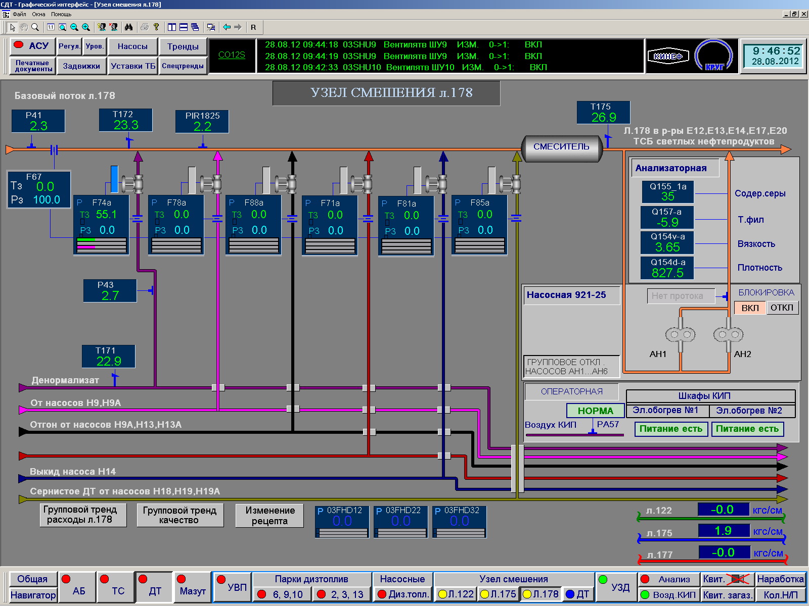Image resolution: width=809 pixels, height=606 pixels.
Task: Click pump AH1 symbol
Action: [x=680, y=334]
